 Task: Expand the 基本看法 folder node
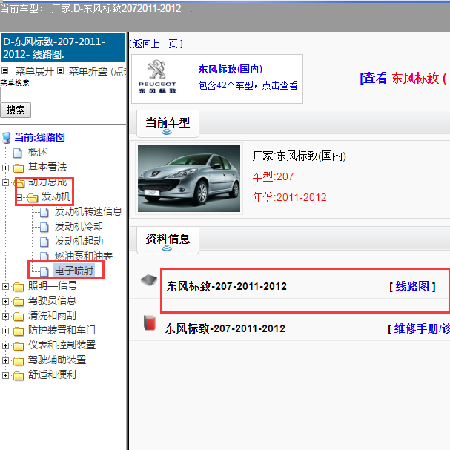[5, 168]
